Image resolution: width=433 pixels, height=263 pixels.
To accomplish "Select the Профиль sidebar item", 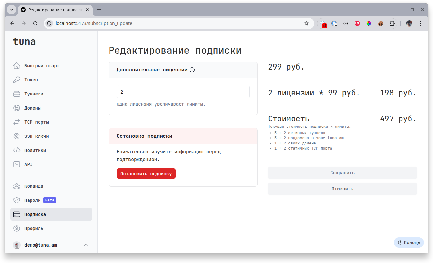I will (x=34, y=228).
